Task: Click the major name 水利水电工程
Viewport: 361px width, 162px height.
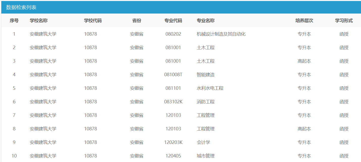Action: [x=210, y=88]
